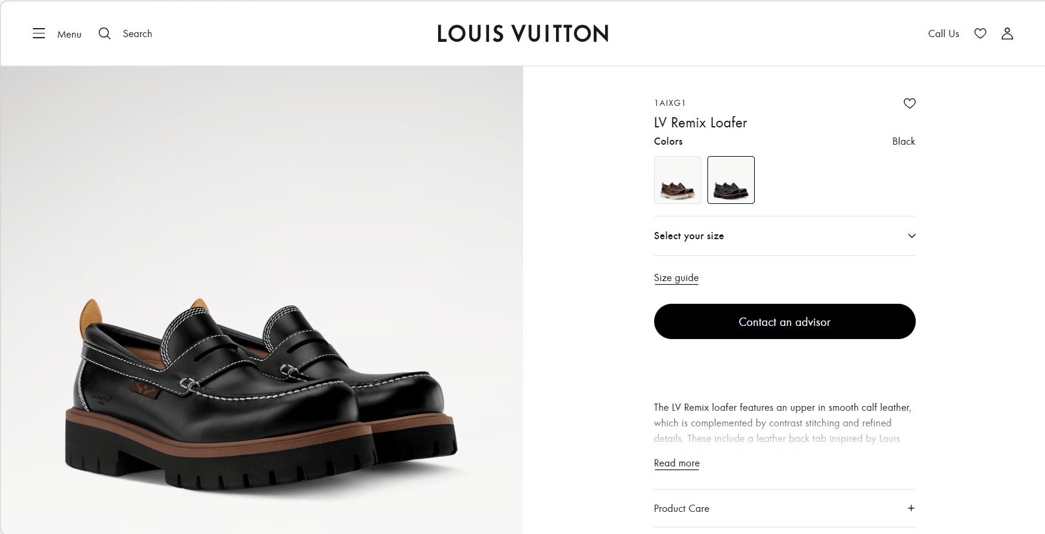This screenshot has height=534, width=1045.
Task: Click the LV Remix Loafer title
Action: coord(700,123)
